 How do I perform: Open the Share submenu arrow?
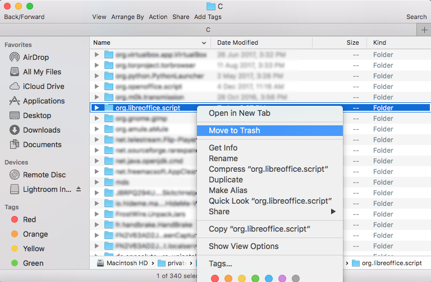coord(333,211)
